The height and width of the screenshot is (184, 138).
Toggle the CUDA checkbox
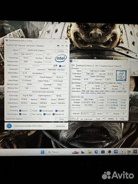point(31,111)
